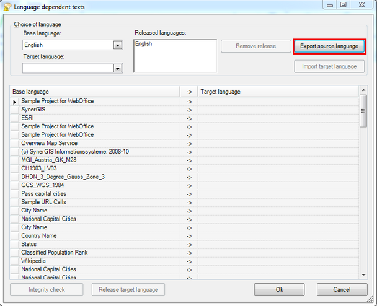
Task: Click the Target language column header
Action: (278, 92)
